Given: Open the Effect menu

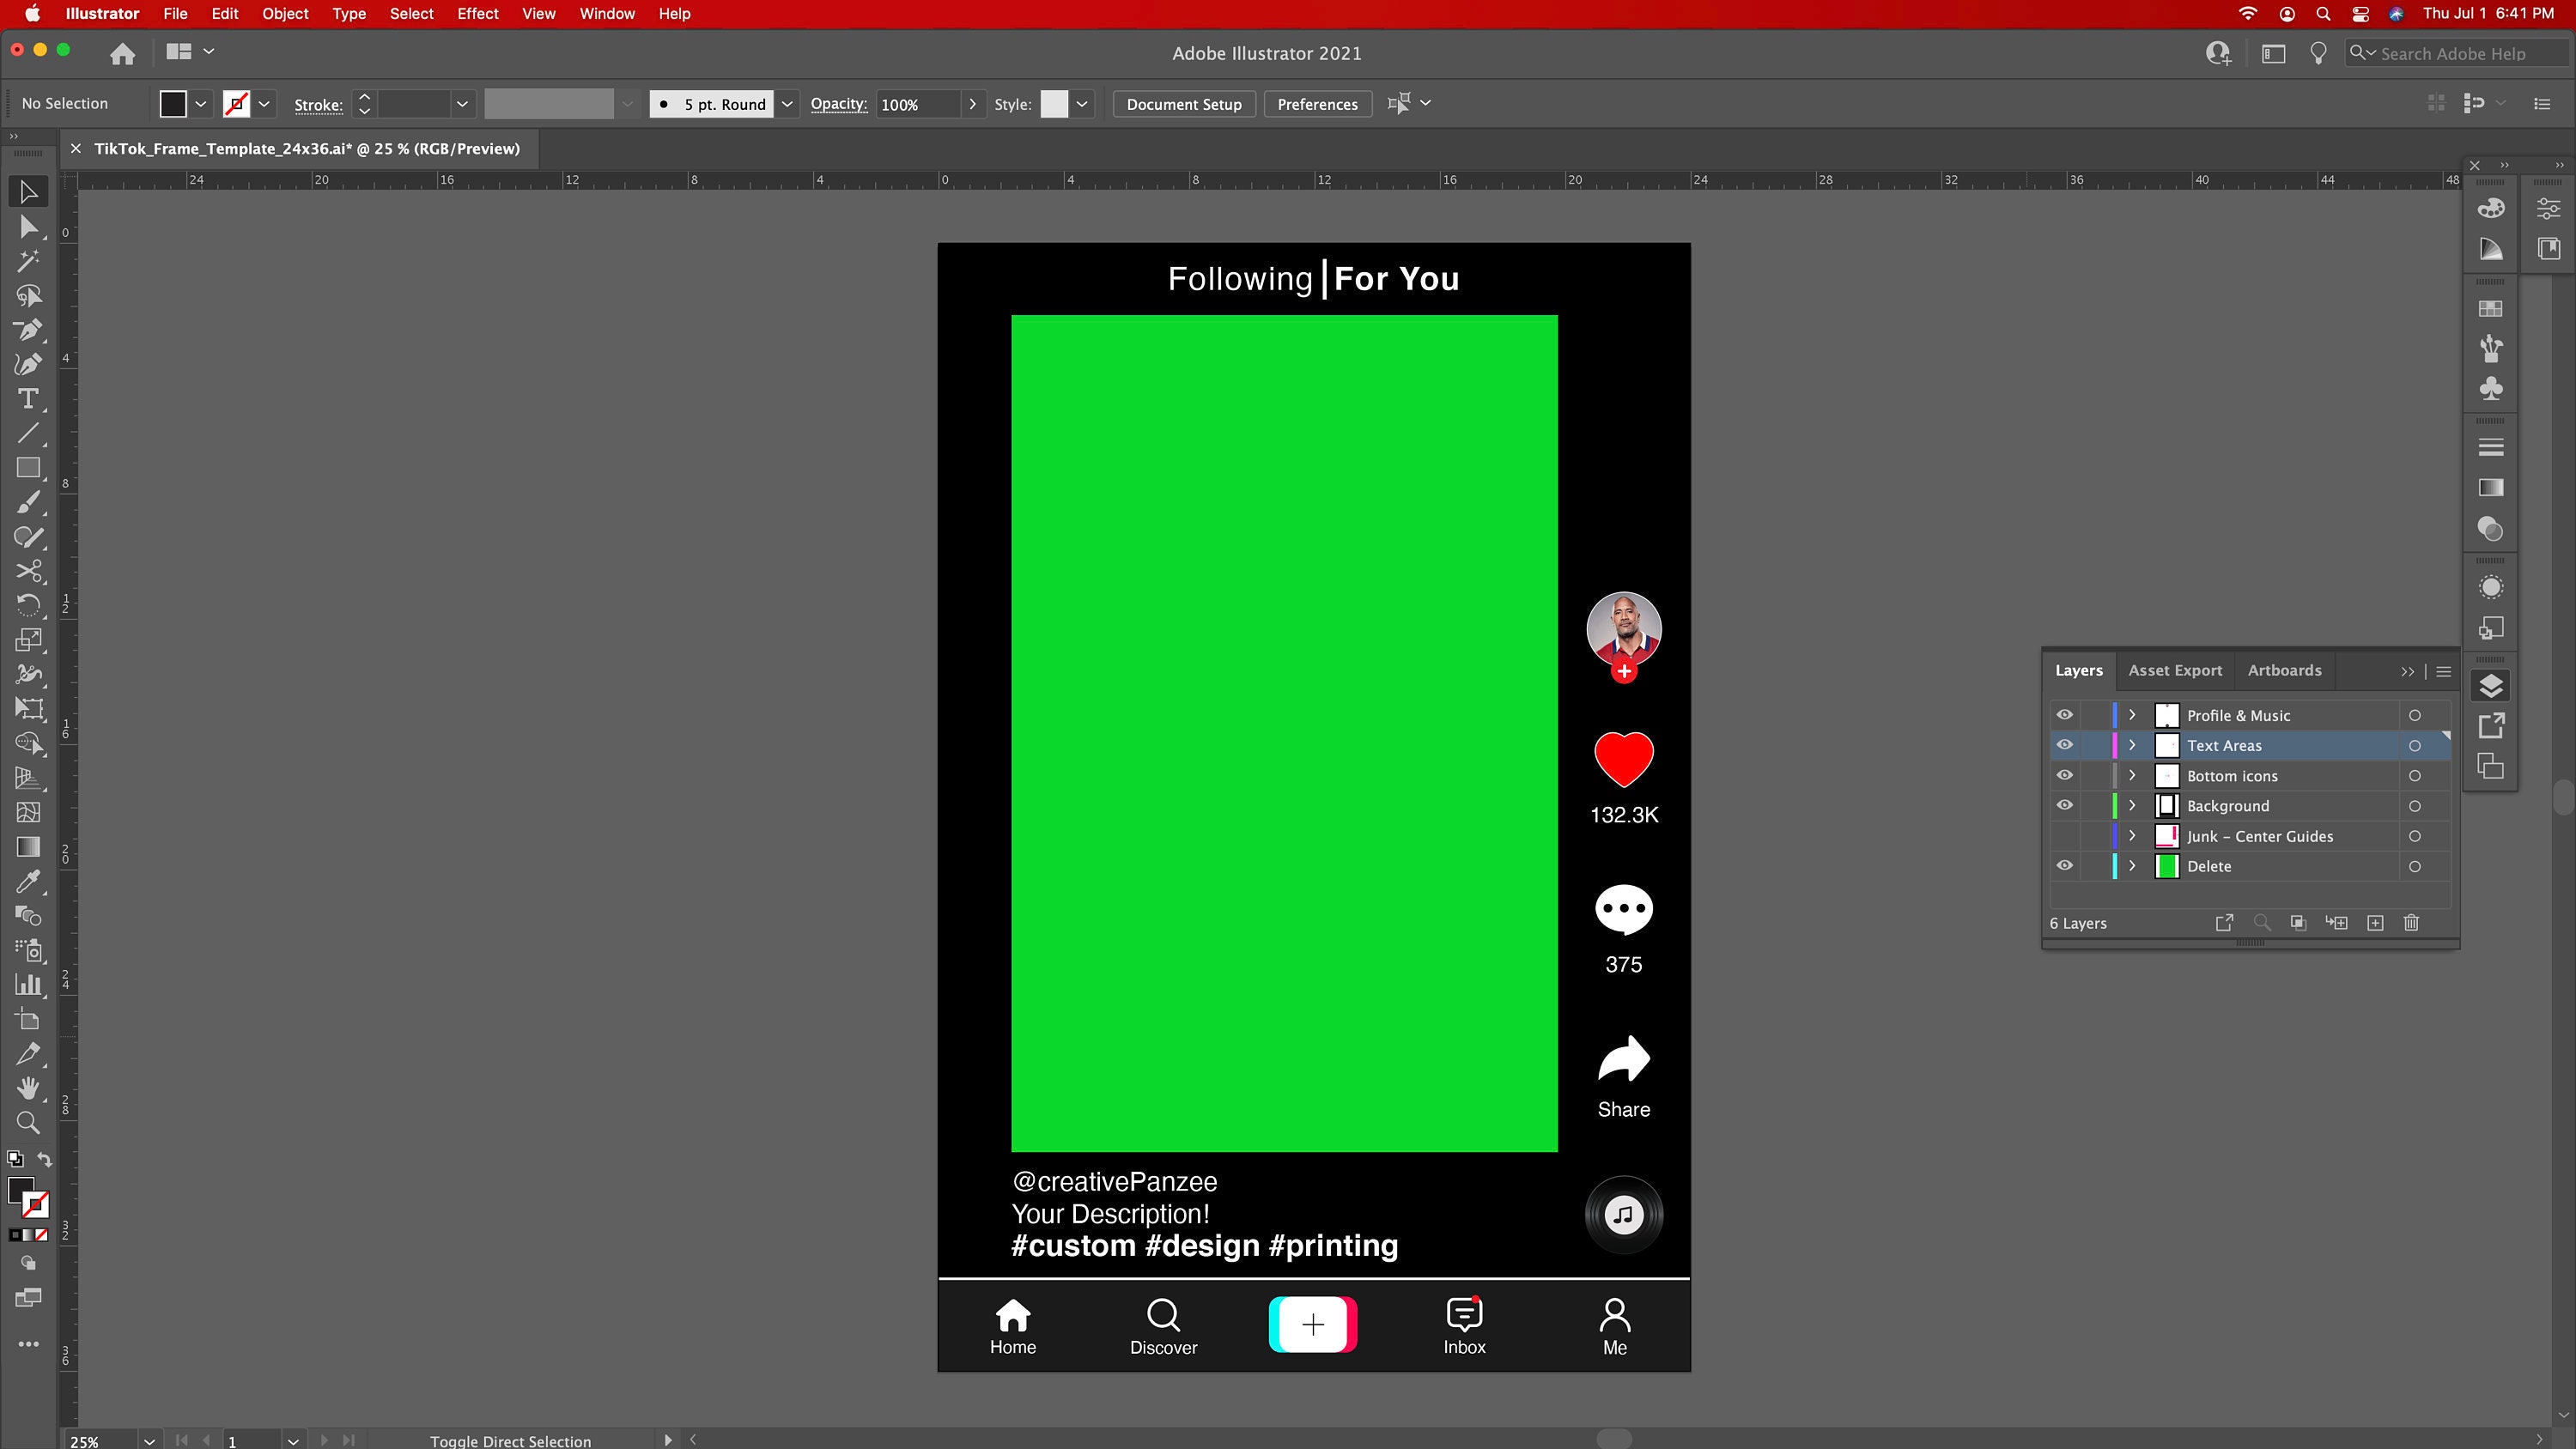Looking at the screenshot, I should [478, 14].
